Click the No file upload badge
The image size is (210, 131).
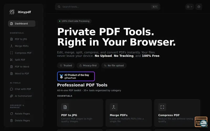click(x=114, y=65)
